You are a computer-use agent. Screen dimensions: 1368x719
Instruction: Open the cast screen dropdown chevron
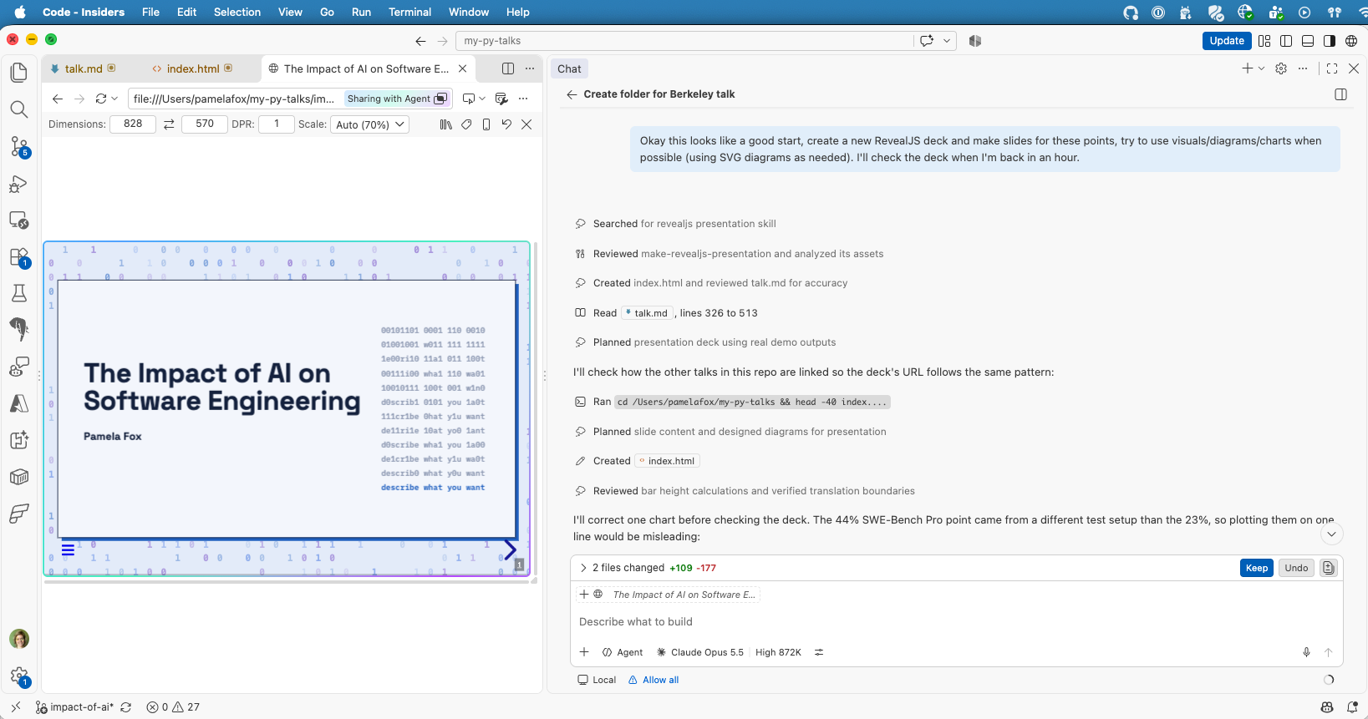pos(482,99)
